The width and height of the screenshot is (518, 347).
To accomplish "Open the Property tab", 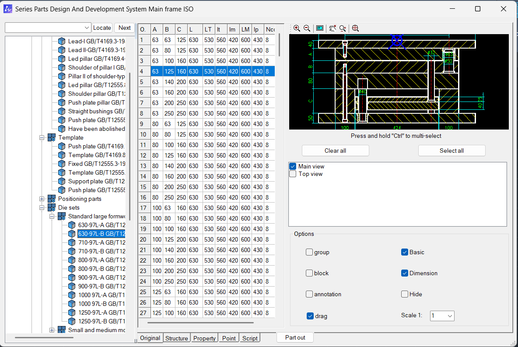I will 204,338.
